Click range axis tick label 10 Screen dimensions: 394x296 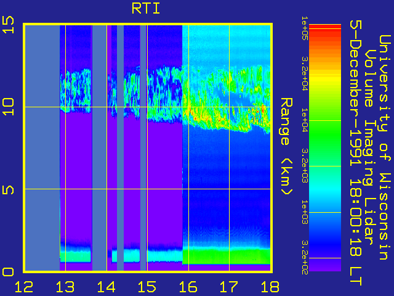click(x=8, y=107)
